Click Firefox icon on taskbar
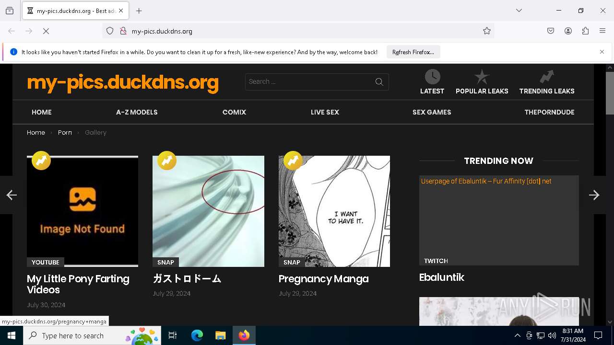This screenshot has height=345, width=614. click(x=244, y=335)
